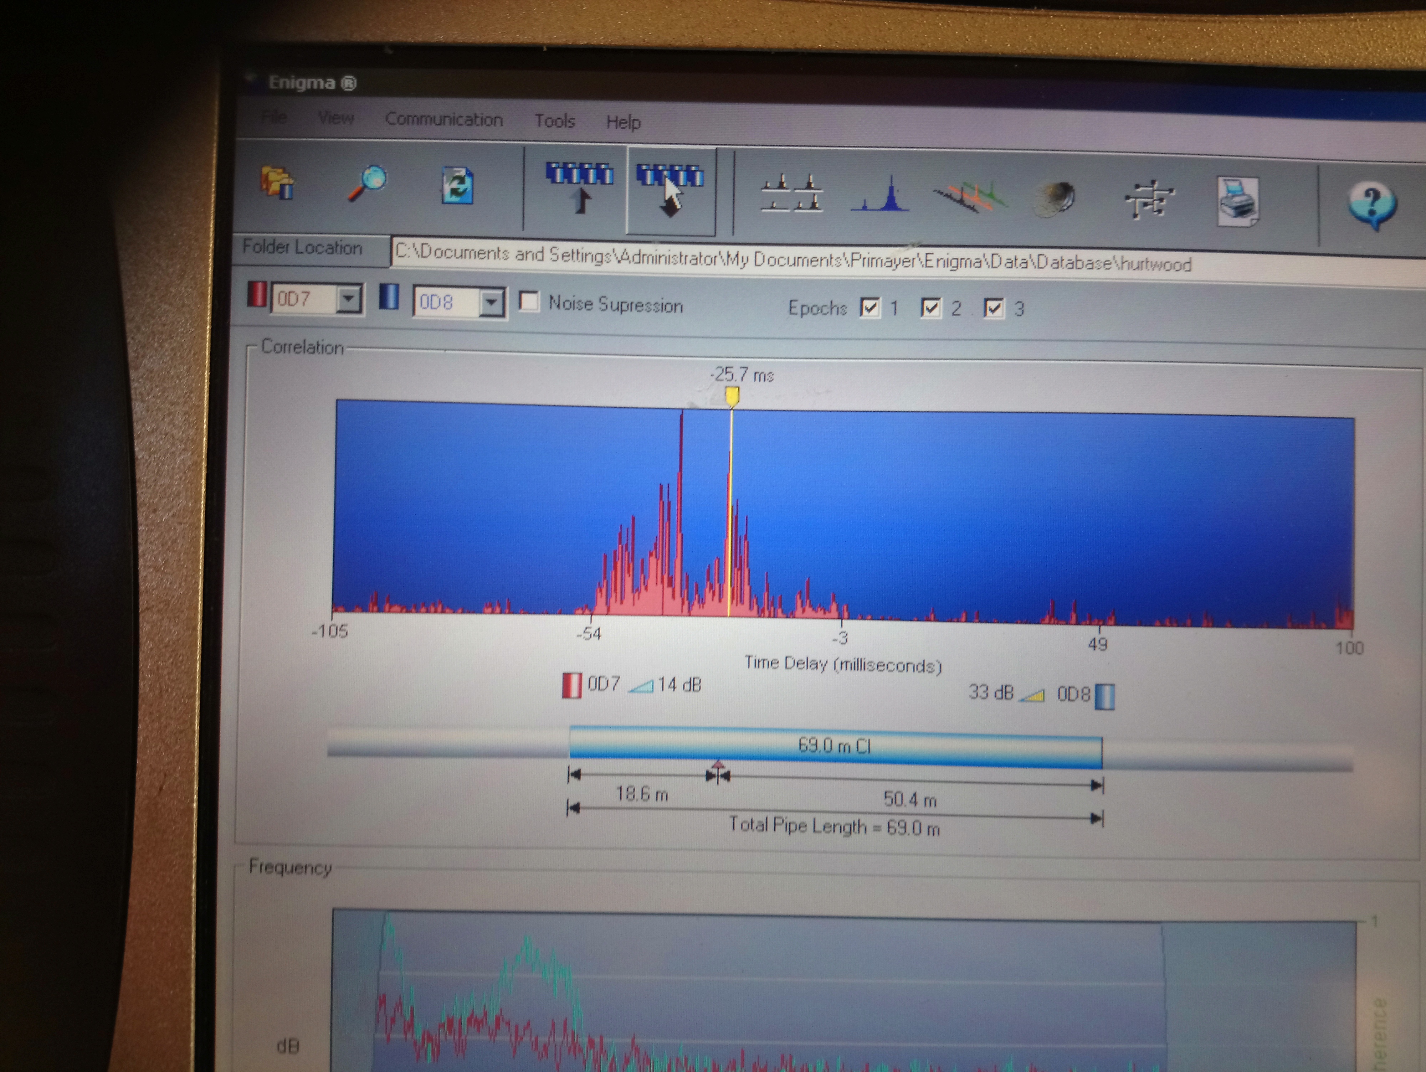Toggle Epochs 1 checkbox
The height and width of the screenshot is (1072, 1426).
[870, 308]
